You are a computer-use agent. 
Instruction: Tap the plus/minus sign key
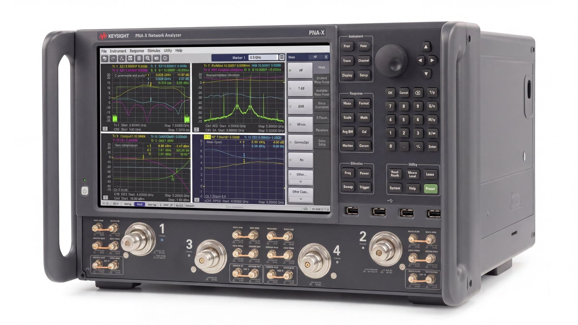coord(418,146)
